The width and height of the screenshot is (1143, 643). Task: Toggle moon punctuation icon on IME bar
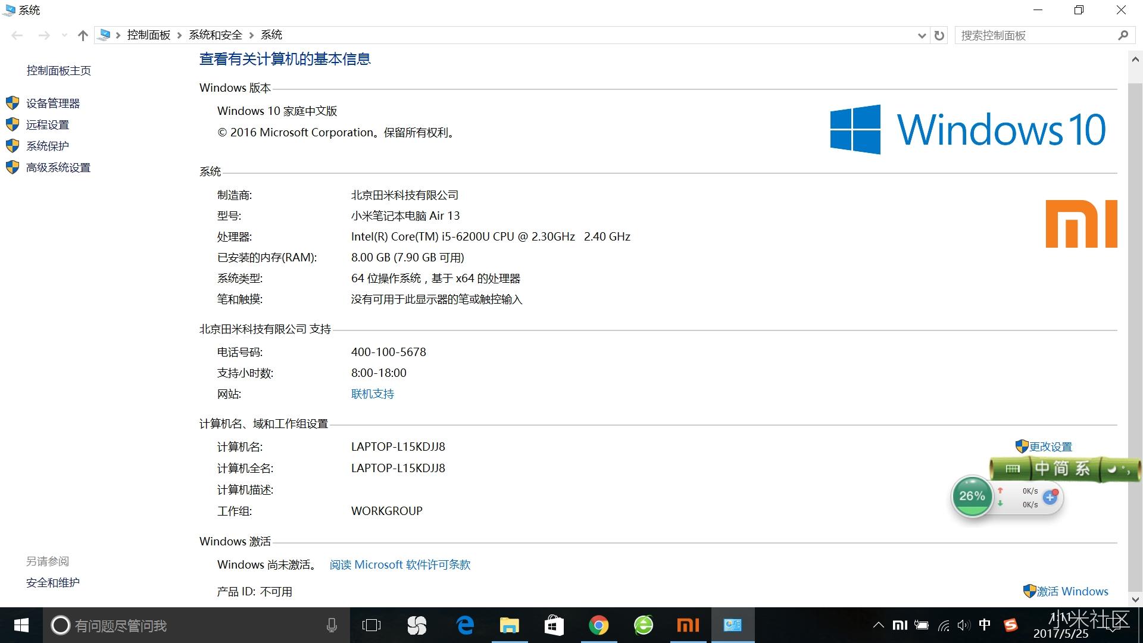click(x=1112, y=469)
